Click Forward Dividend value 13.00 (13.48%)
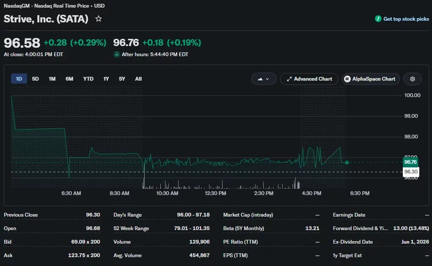432x266 pixels. (411, 228)
